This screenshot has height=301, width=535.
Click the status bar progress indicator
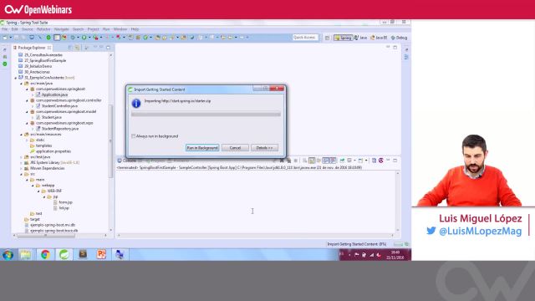coord(398,244)
